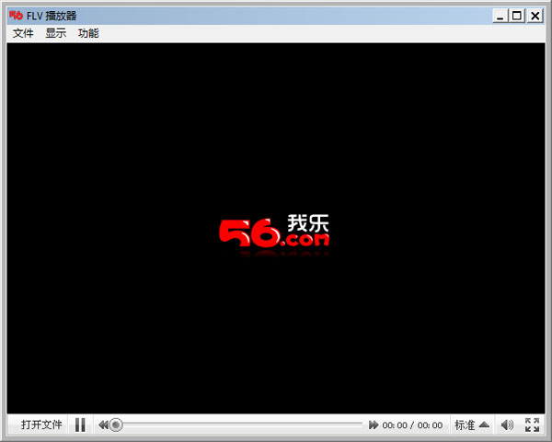Click the fast-forward double-arrow icon
The image size is (552, 442).
[x=374, y=425]
